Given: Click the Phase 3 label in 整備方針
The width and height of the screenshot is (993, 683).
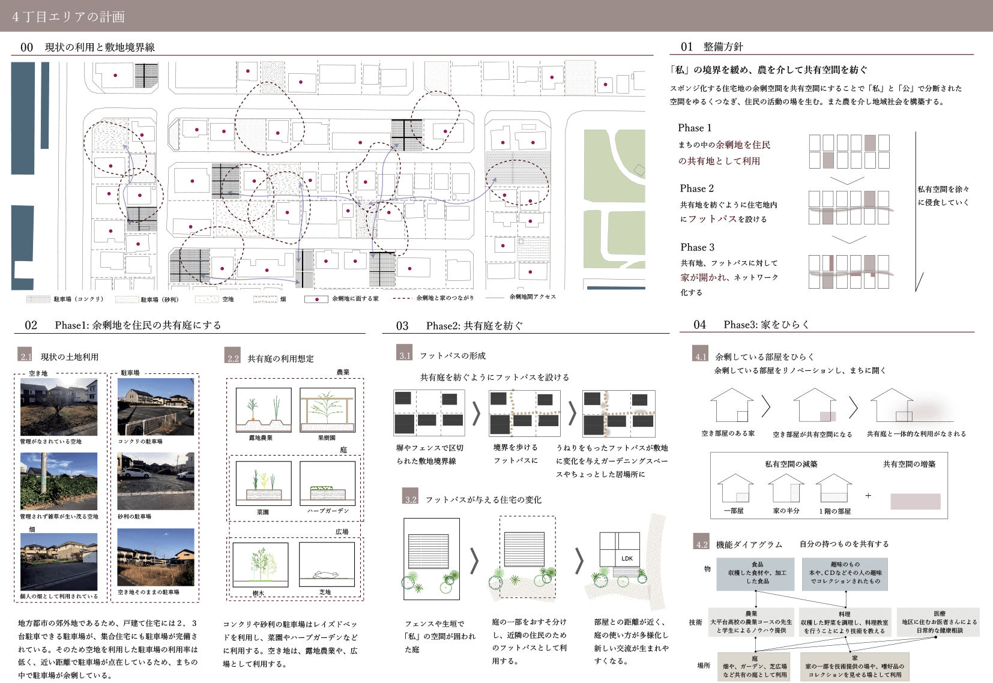Looking at the screenshot, I should (x=698, y=247).
